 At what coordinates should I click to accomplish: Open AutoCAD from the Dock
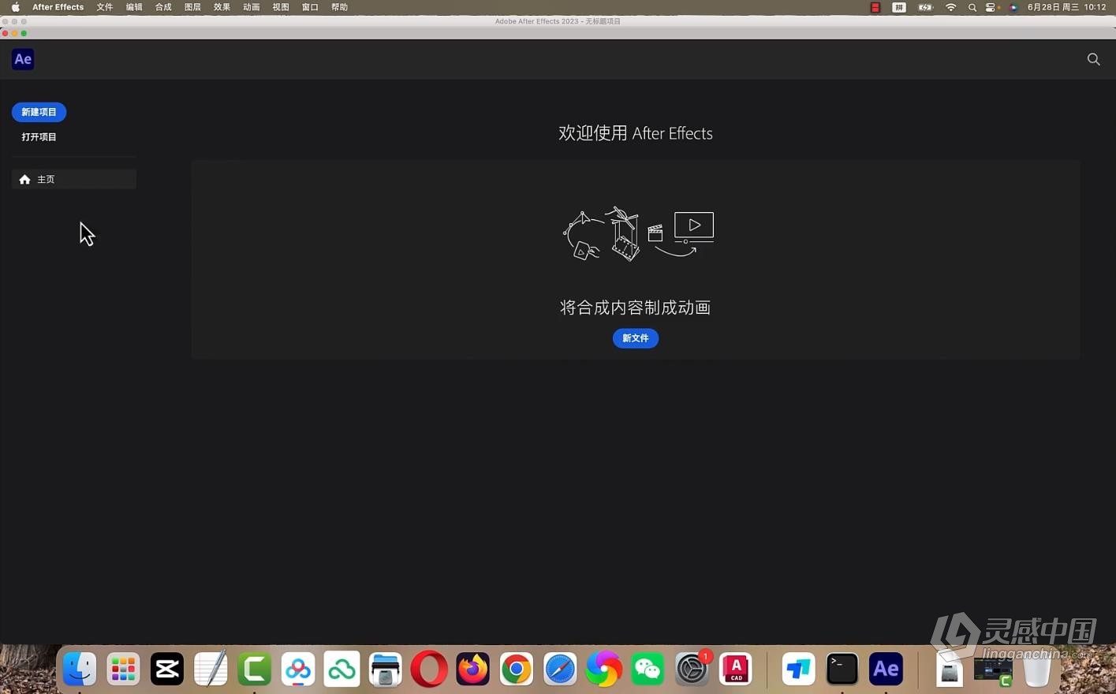[735, 669]
